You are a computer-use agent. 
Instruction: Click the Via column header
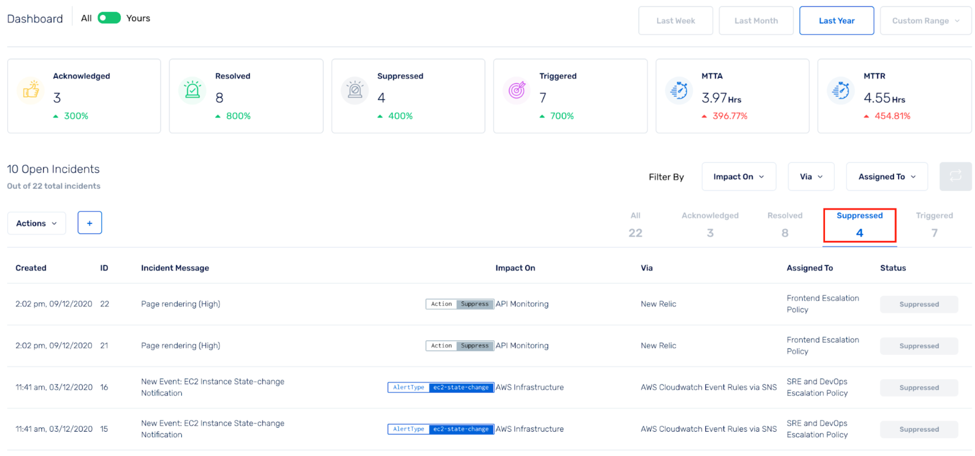click(x=647, y=268)
